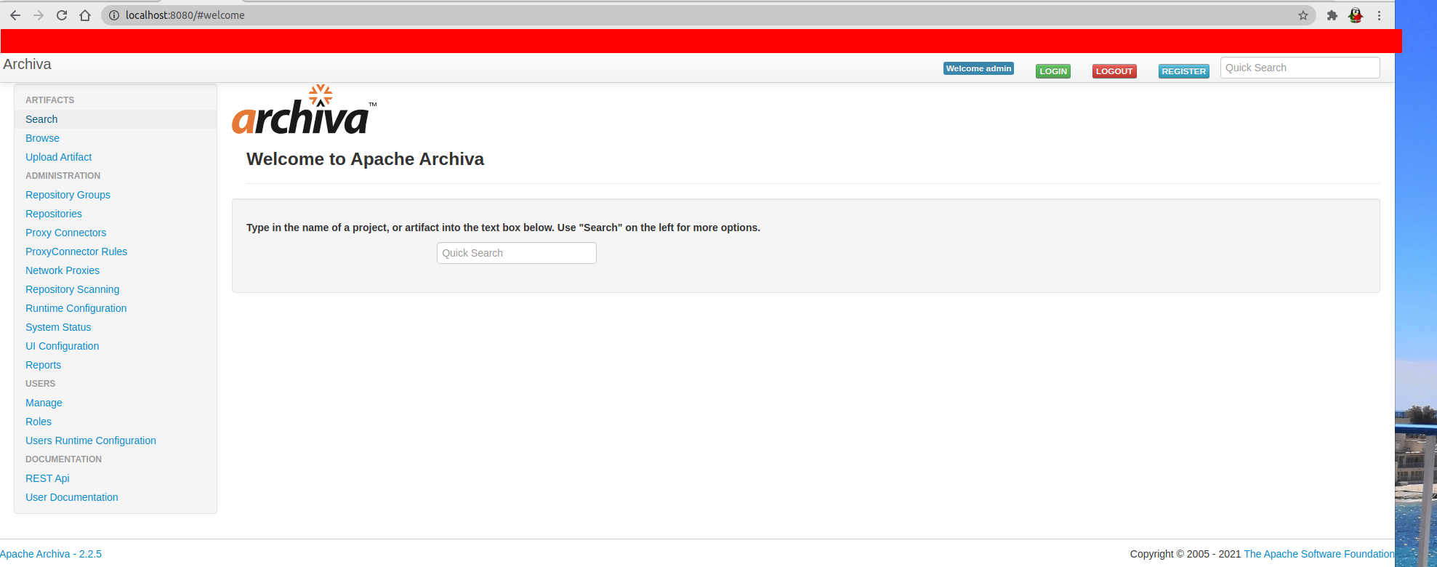The image size is (1437, 567).
Task: Click the browser forward arrow
Action: point(39,15)
